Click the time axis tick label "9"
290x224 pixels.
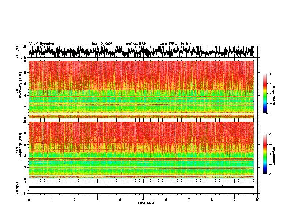point(234,200)
